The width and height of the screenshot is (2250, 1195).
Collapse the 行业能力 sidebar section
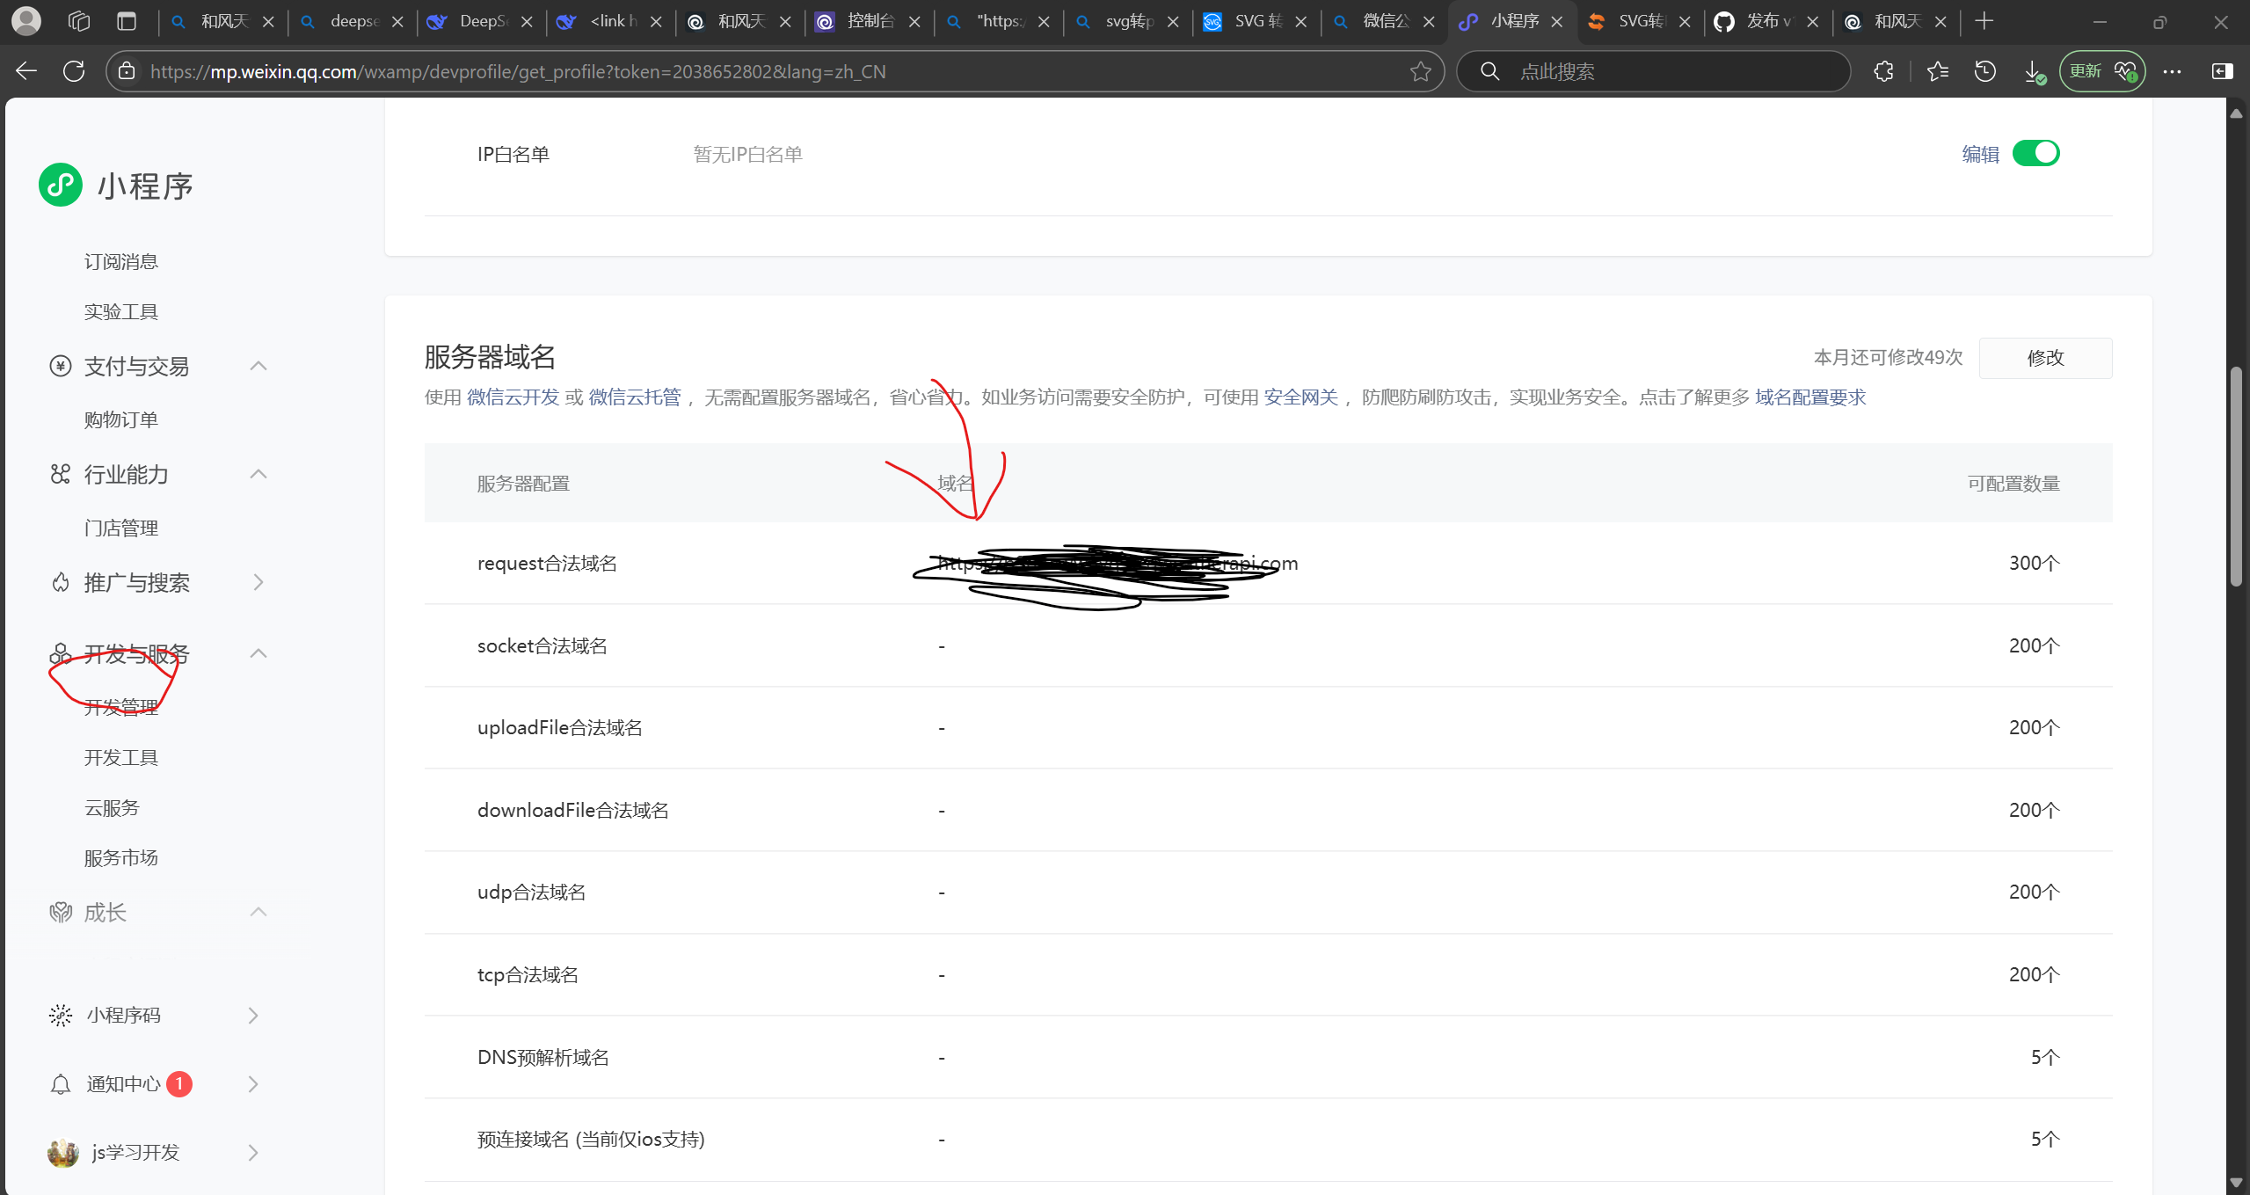(258, 474)
